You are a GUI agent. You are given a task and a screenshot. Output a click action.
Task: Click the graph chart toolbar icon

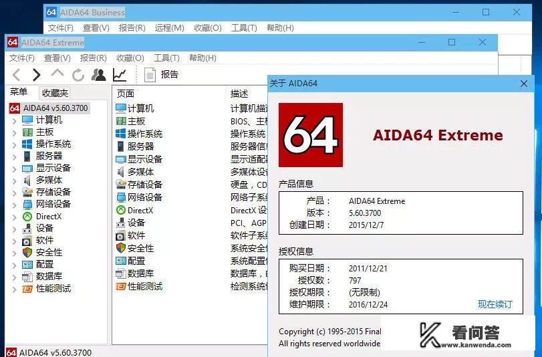[120, 75]
